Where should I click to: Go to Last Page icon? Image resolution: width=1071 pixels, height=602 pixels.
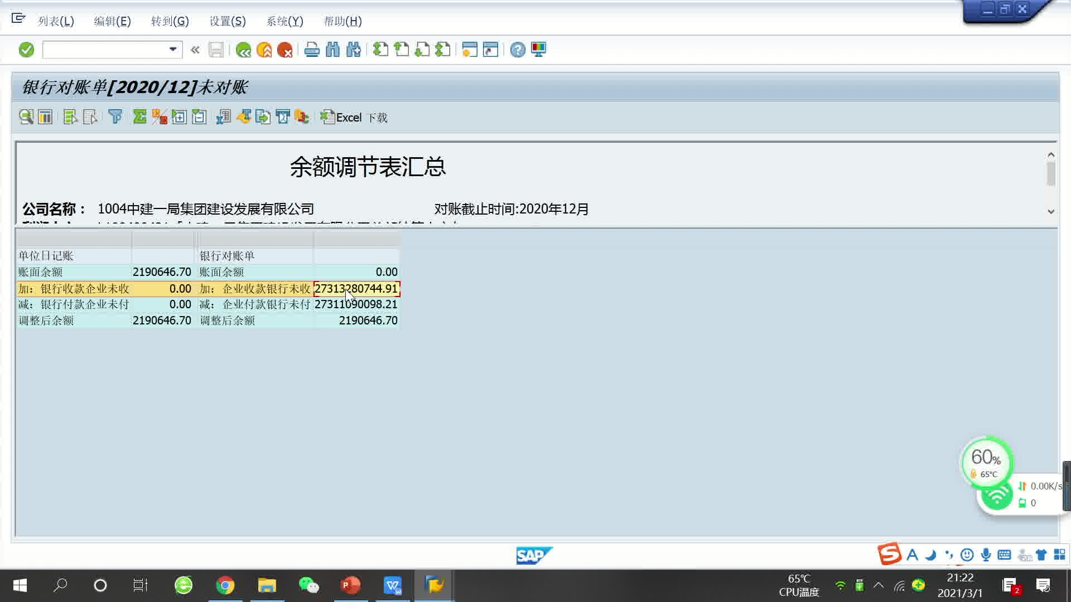(443, 50)
